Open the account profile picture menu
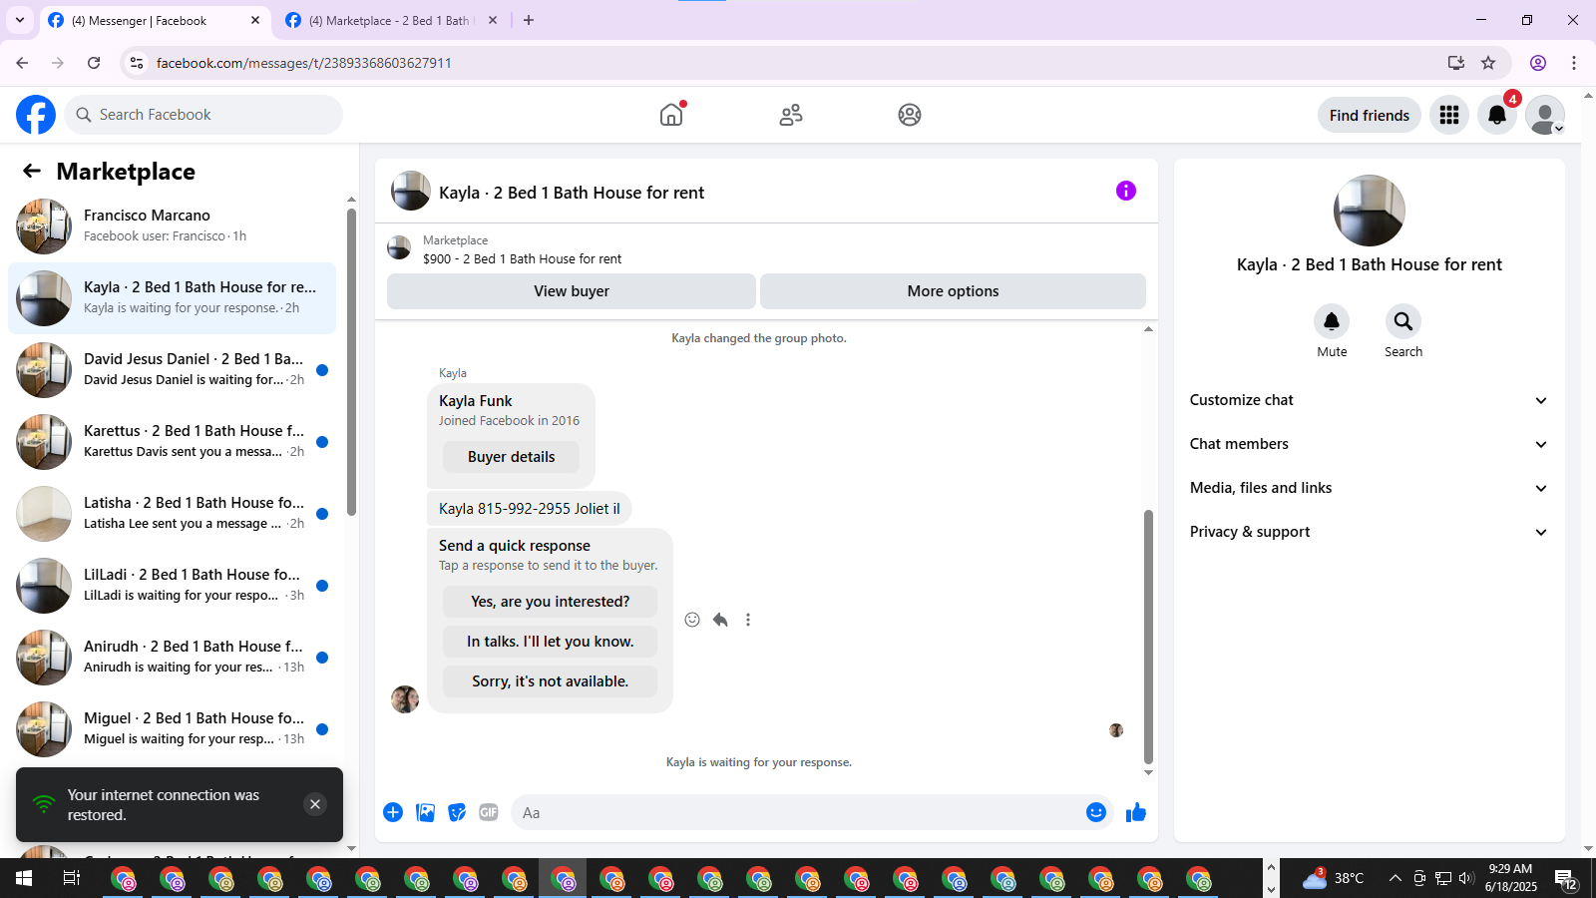This screenshot has width=1596, height=898. (1545, 115)
